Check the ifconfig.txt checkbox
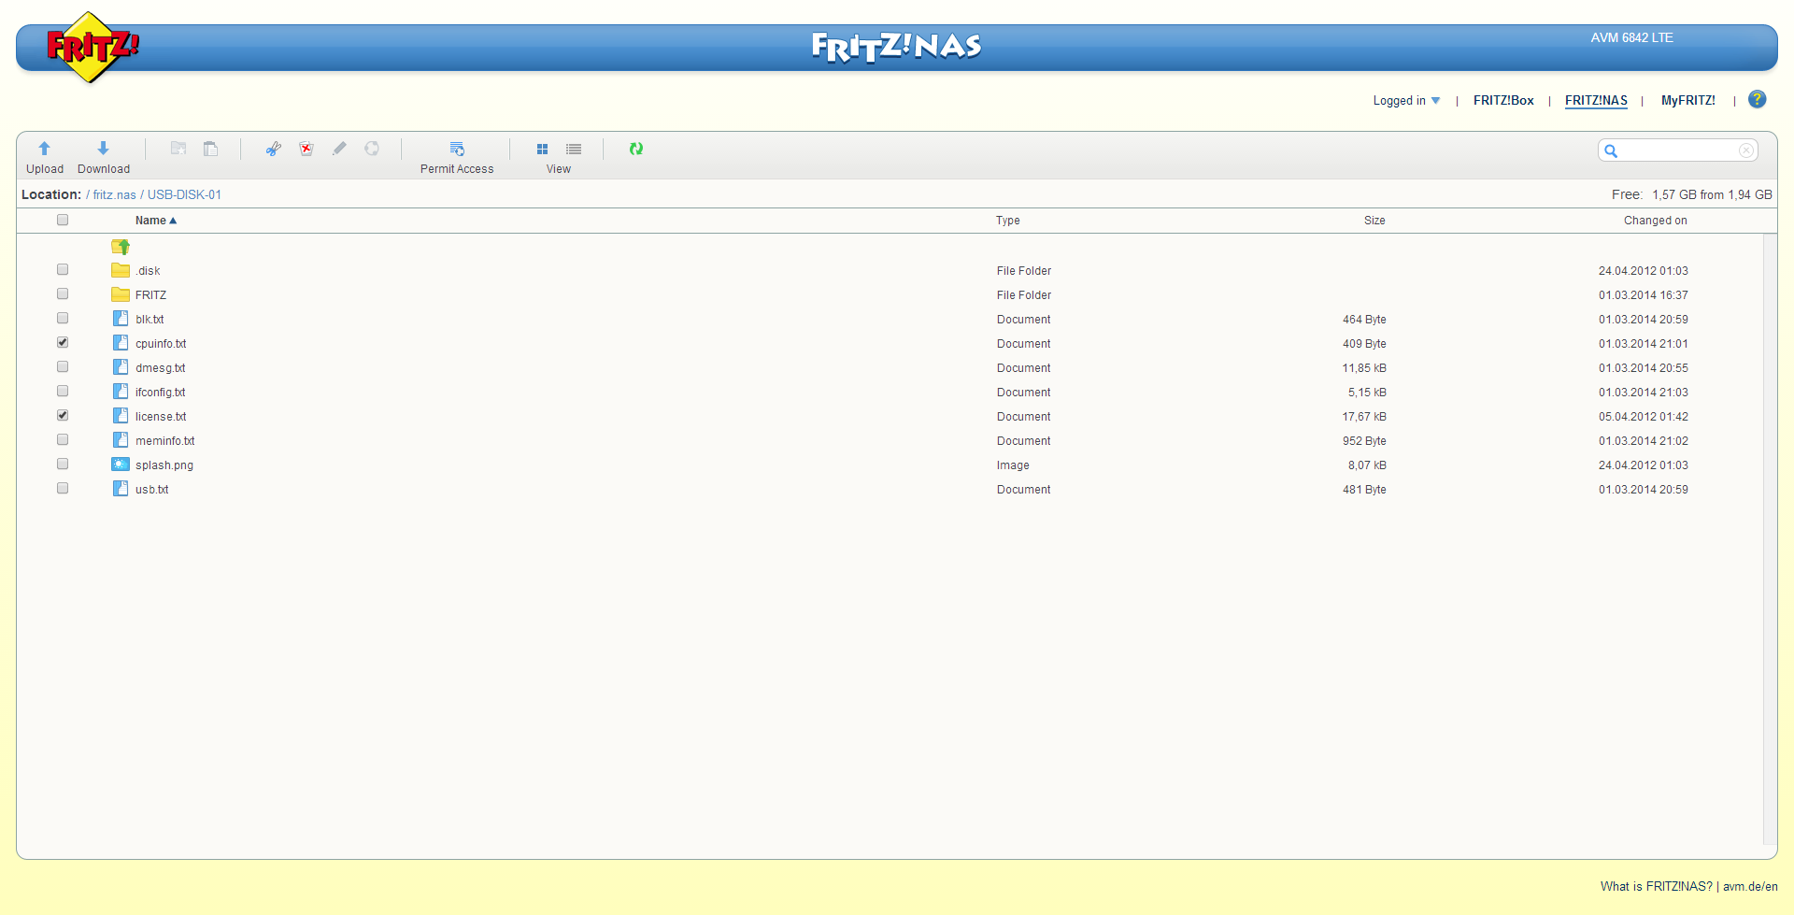 [63, 391]
